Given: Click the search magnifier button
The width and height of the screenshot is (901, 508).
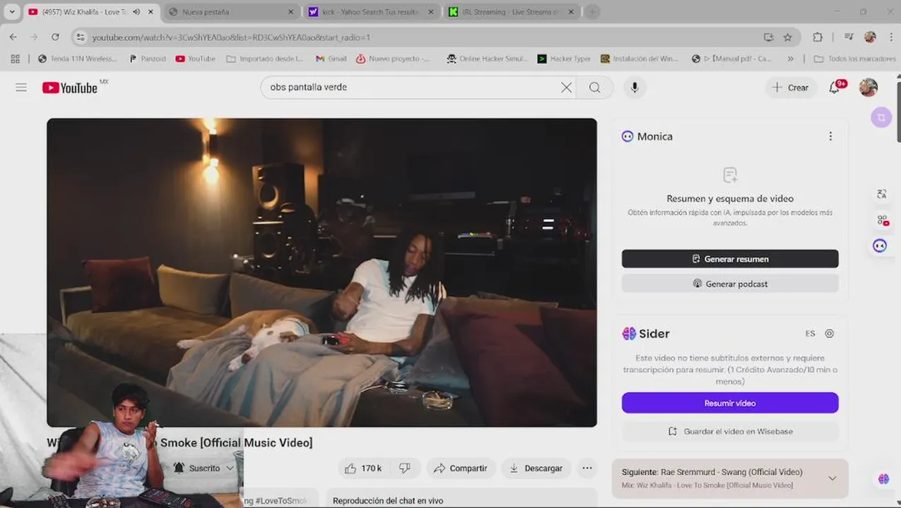Looking at the screenshot, I should pos(595,87).
